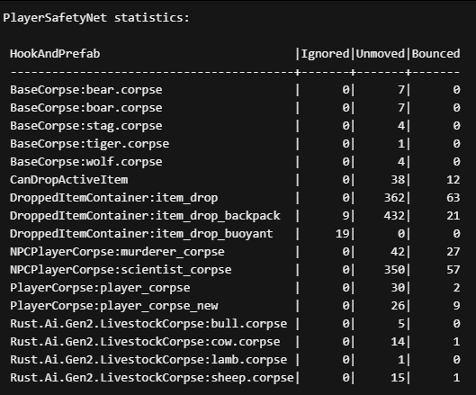Select the Ignored column header
The height and width of the screenshot is (395, 476).
pyautogui.click(x=325, y=54)
